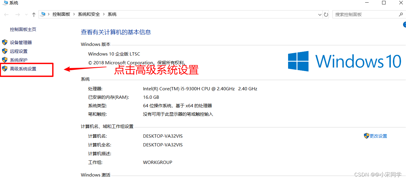This screenshot has width=406, height=180.
Task: Go up one level with the up arrow
Action: coord(34,14)
